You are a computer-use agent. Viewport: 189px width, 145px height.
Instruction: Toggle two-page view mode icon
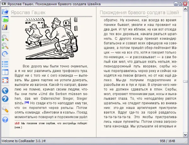(x=5, y=72)
